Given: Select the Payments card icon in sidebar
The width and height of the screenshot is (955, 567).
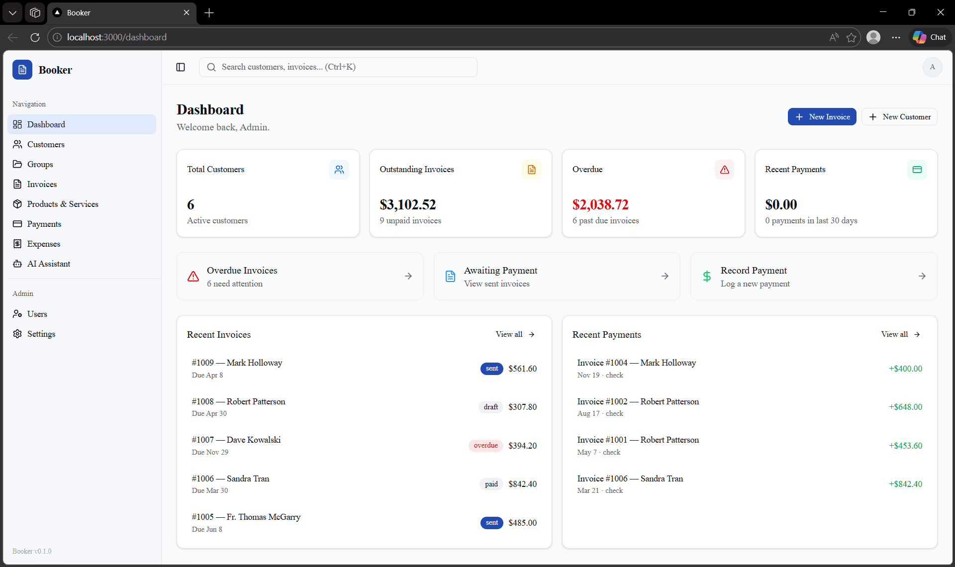Looking at the screenshot, I should point(17,224).
